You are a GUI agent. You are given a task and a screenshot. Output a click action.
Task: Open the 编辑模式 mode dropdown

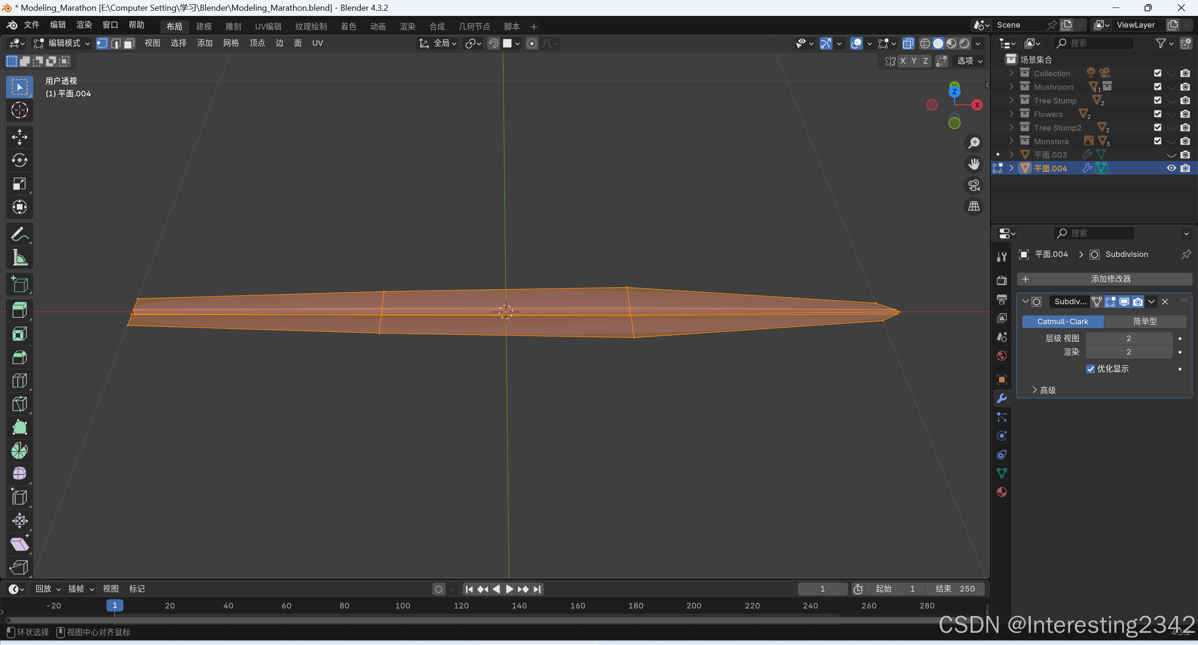click(62, 43)
